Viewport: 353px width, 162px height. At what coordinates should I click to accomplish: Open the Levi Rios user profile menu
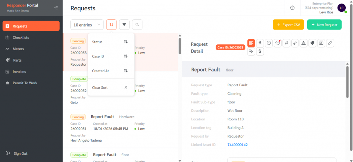click(342, 8)
